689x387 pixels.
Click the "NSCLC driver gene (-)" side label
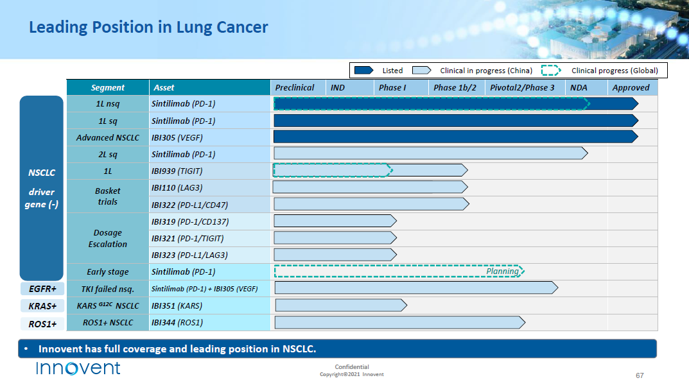point(41,188)
